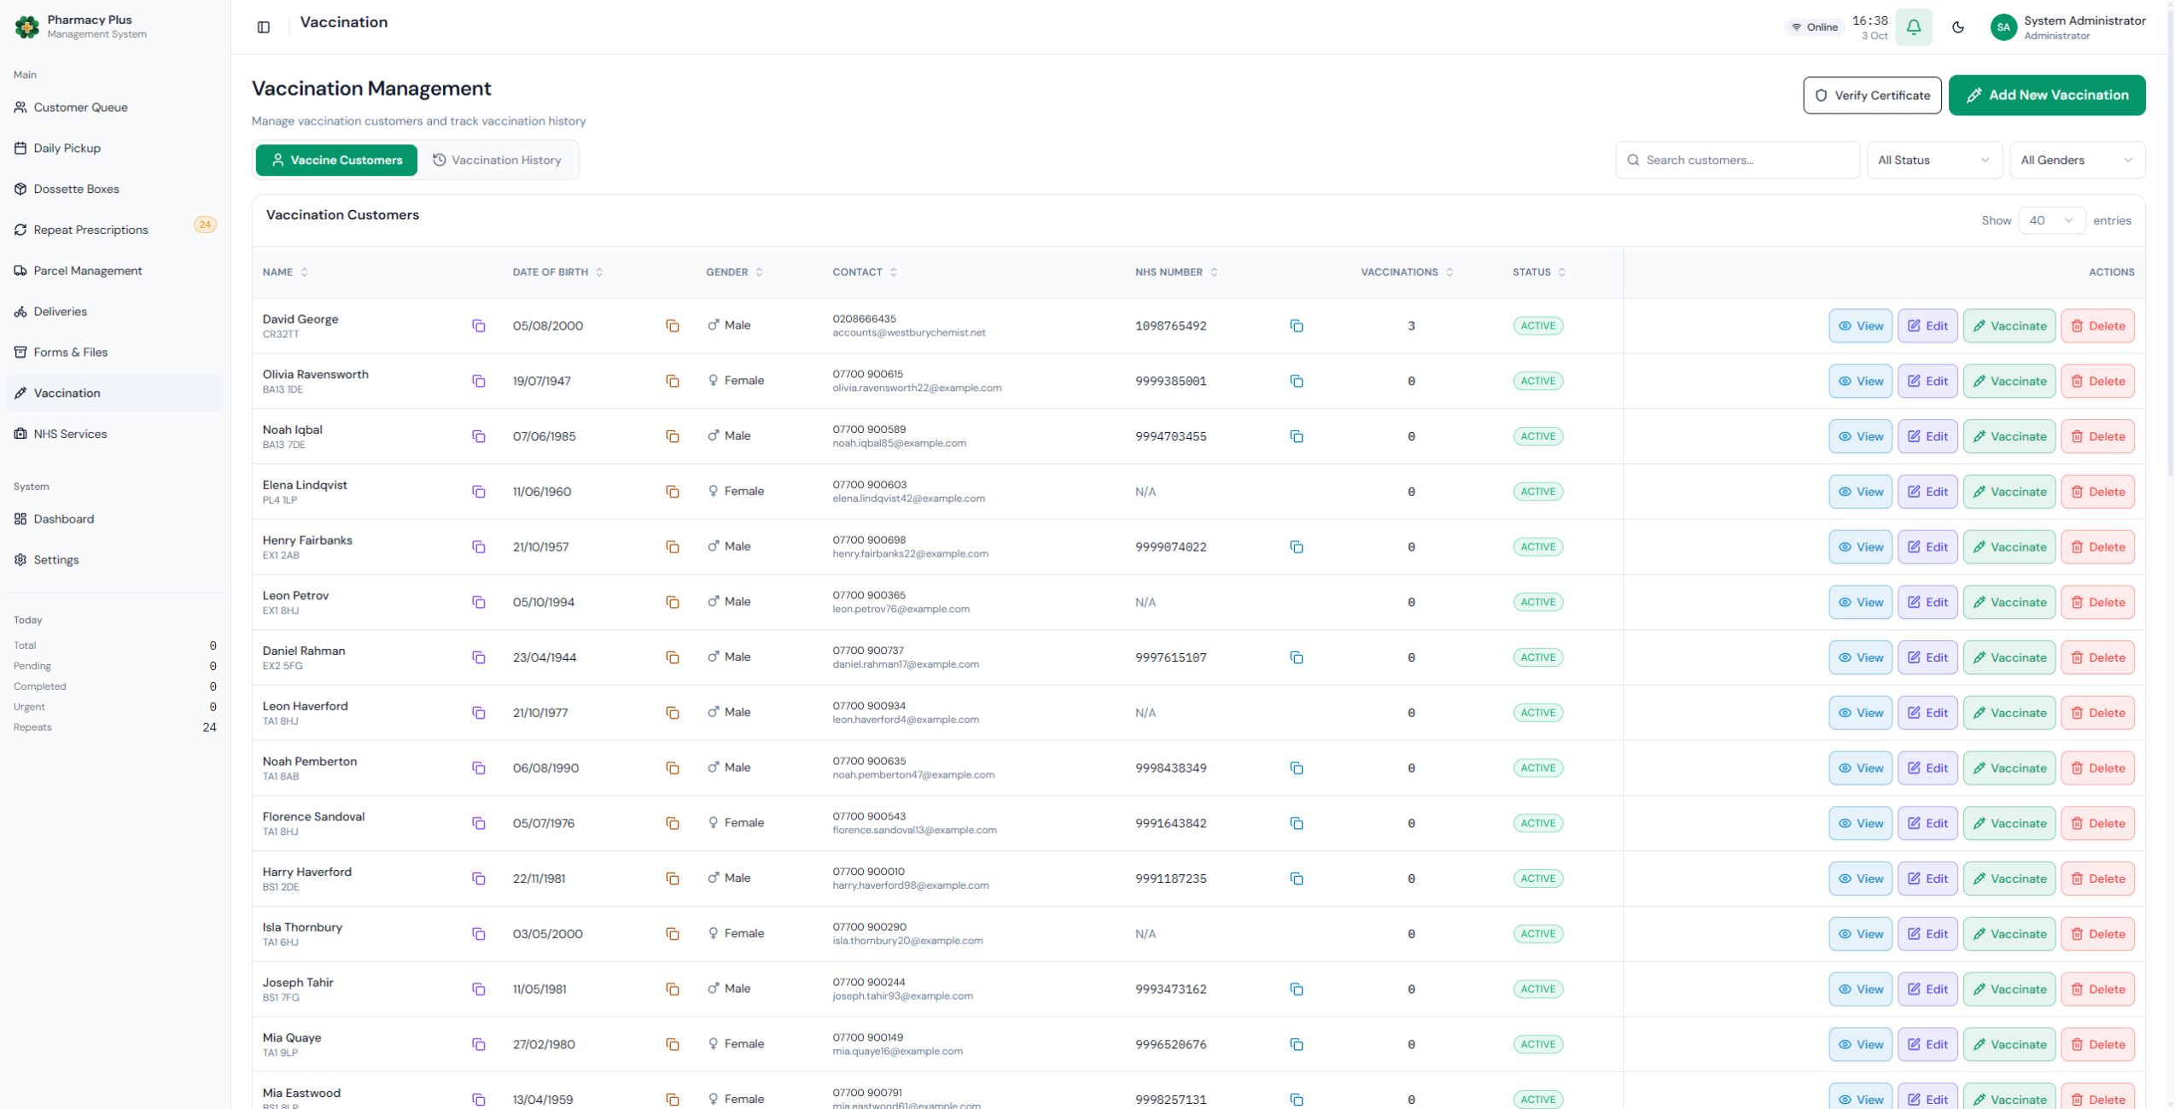Open Deliveries page
This screenshot has width=2175, height=1109.
[115, 312]
